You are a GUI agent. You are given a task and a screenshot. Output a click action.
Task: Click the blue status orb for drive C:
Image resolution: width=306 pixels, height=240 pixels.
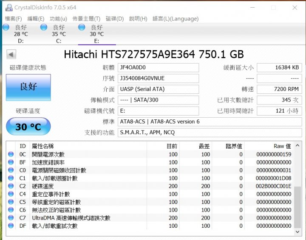click(x=44, y=27)
